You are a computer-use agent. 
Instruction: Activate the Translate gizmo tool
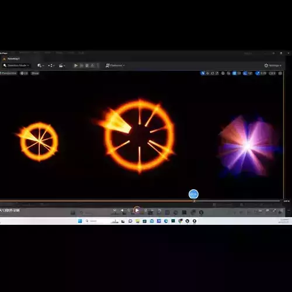[207, 73]
